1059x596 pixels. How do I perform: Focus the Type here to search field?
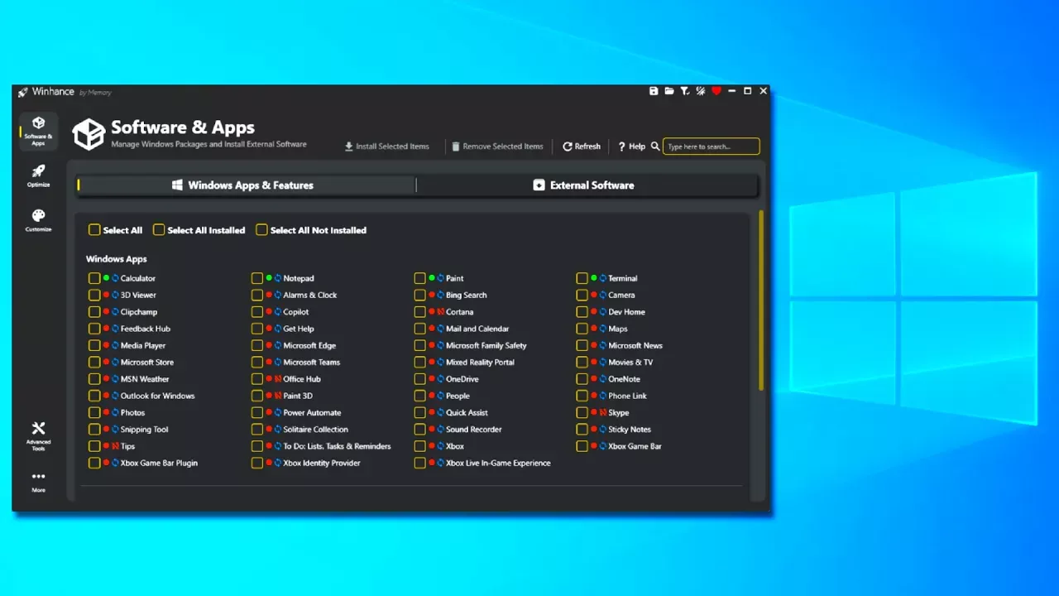[x=711, y=147]
